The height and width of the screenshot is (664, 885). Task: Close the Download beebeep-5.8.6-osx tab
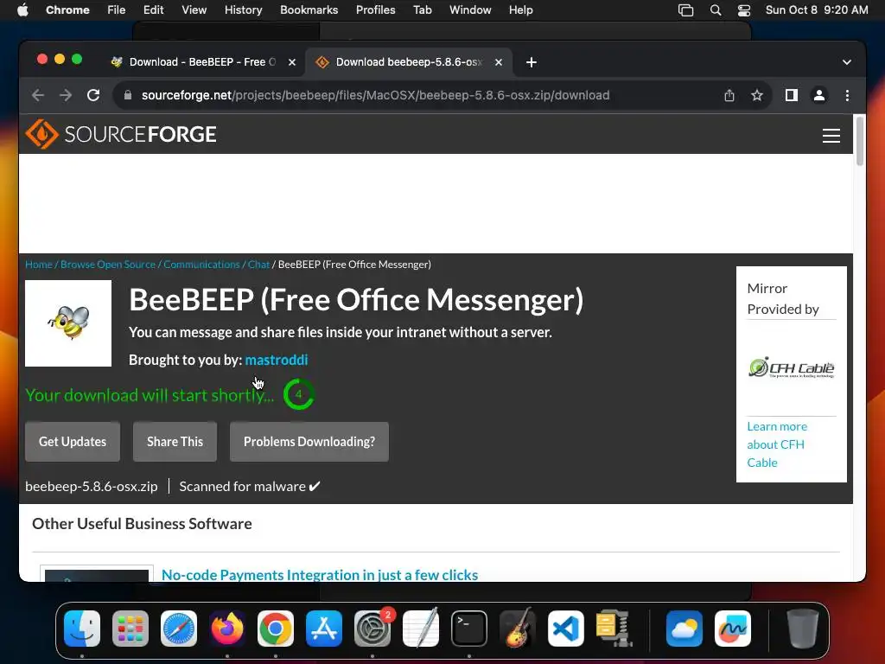(499, 62)
